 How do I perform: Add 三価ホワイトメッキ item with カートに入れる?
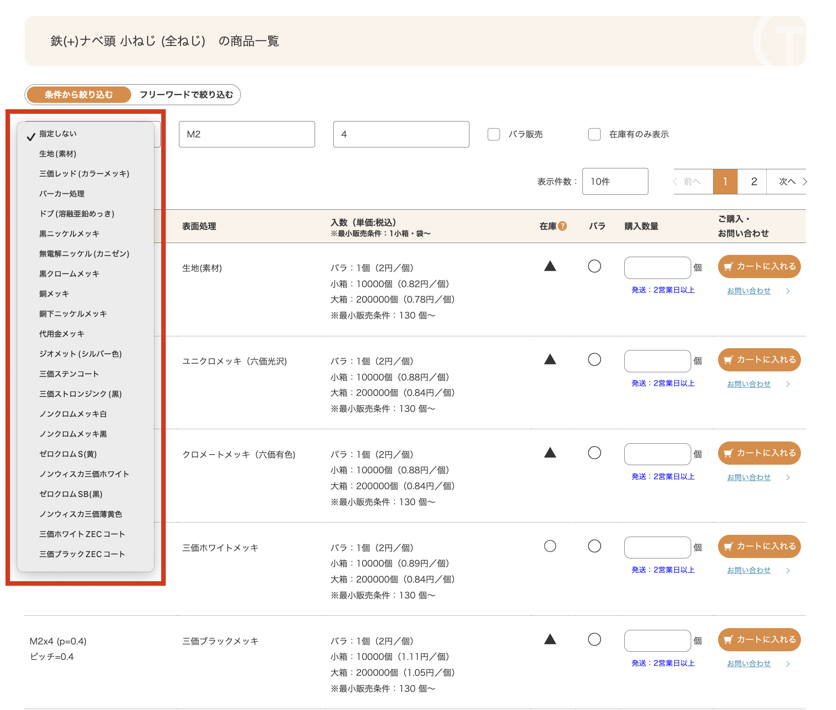(759, 547)
